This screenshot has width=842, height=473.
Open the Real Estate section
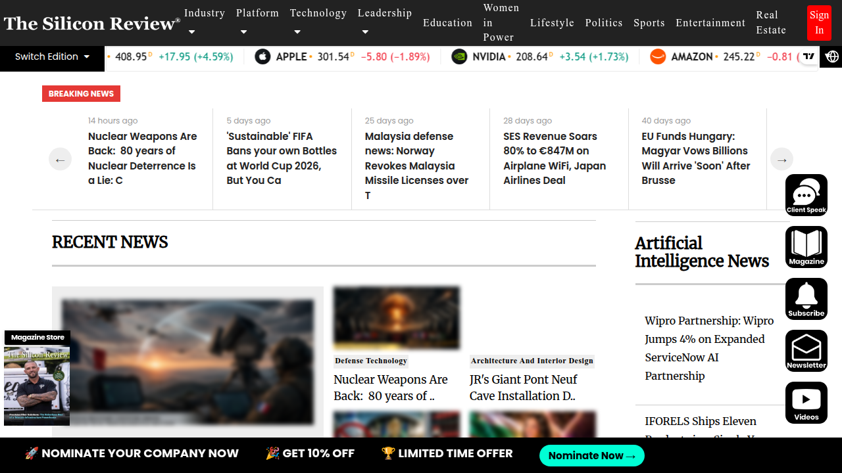tap(771, 23)
